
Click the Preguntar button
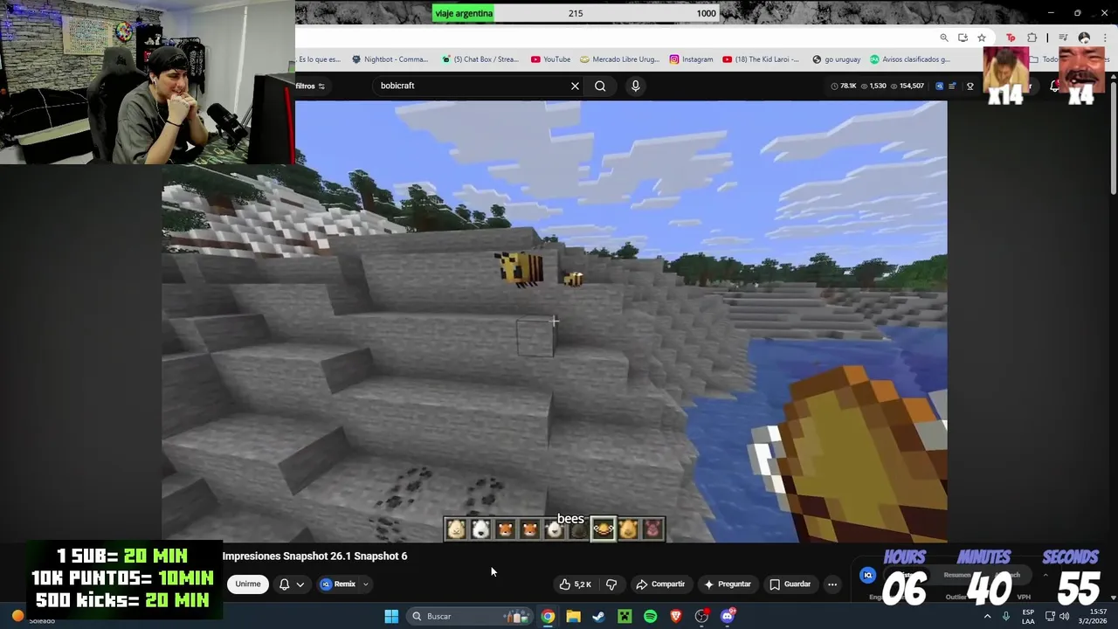click(728, 584)
